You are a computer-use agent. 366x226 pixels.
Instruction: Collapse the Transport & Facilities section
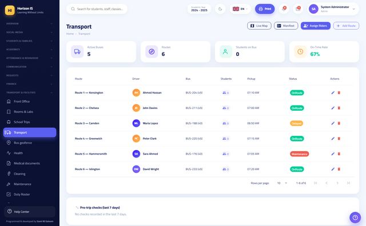[x=30, y=92]
